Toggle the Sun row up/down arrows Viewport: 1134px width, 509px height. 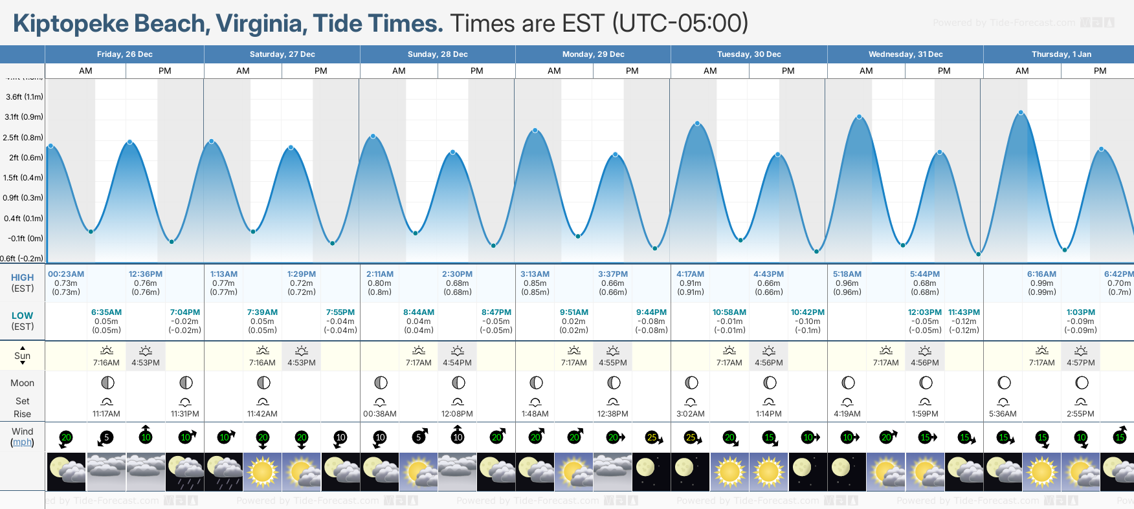(x=22, y=355)
